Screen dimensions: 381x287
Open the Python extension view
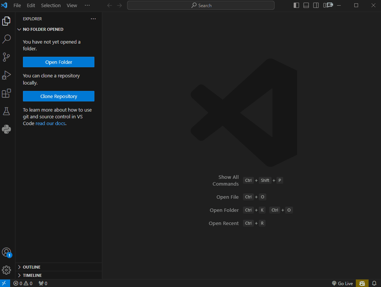(6, 129)
